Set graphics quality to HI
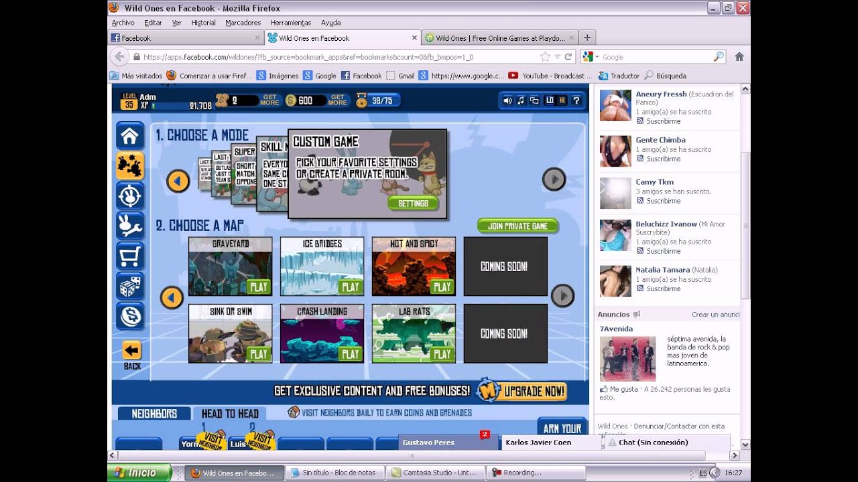Image resolution: width=858 pixels, height=482 pixels. click(x=562, y=100)
